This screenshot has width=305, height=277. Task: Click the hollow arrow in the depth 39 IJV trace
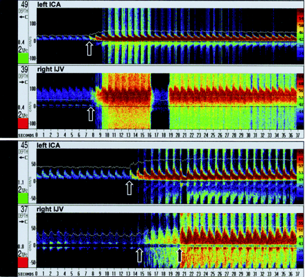pyautogui.click(x=91, y=114)
